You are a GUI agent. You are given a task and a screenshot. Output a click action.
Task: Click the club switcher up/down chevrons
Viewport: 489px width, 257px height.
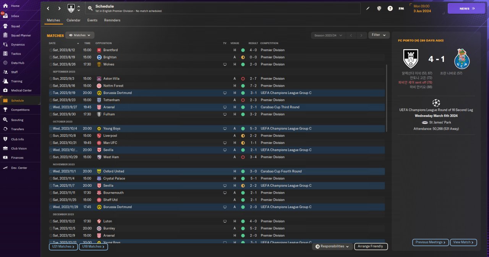pyautogui.click(x=79, y=8)
